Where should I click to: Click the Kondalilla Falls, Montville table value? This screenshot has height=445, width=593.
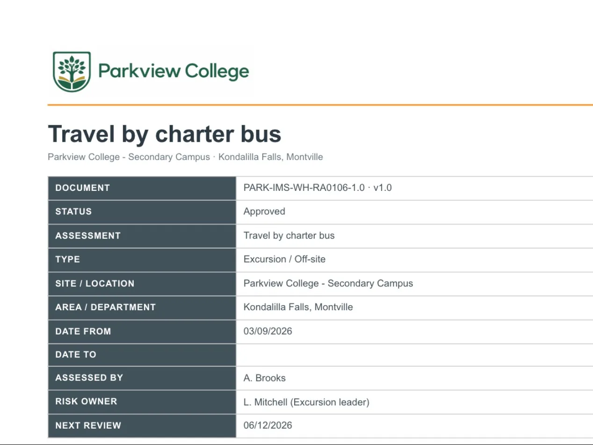[x=298, y=307]
